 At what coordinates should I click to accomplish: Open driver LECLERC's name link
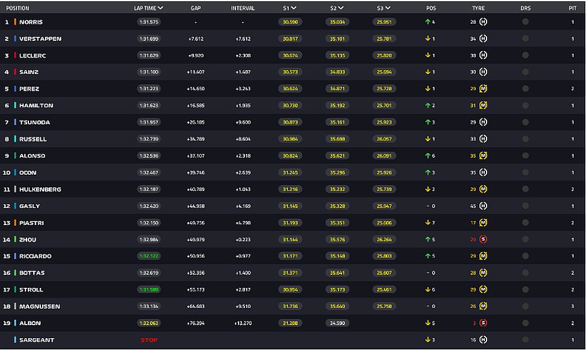33,56
